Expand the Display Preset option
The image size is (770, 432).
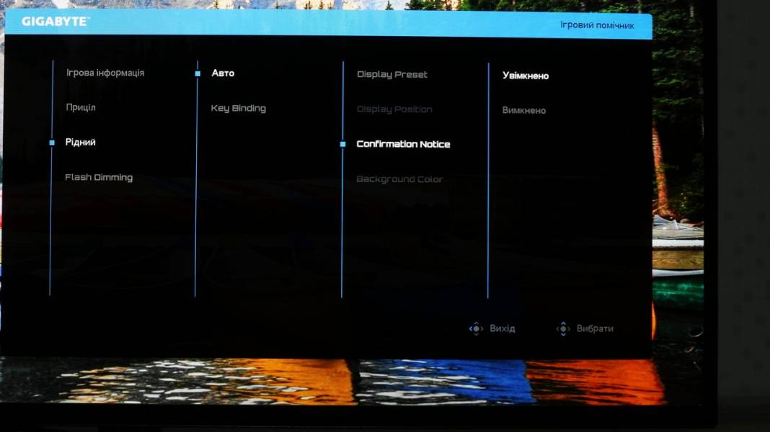coord(392,75)
